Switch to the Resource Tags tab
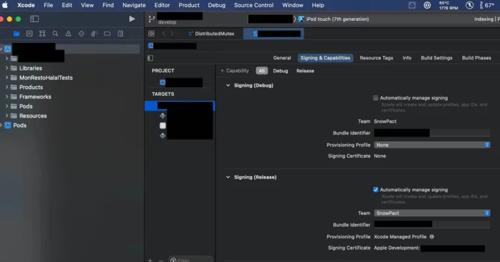500x262 pixels. coord(376,58)
